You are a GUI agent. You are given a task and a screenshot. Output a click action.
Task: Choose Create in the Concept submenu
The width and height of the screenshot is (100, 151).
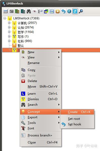click(77, 112)
